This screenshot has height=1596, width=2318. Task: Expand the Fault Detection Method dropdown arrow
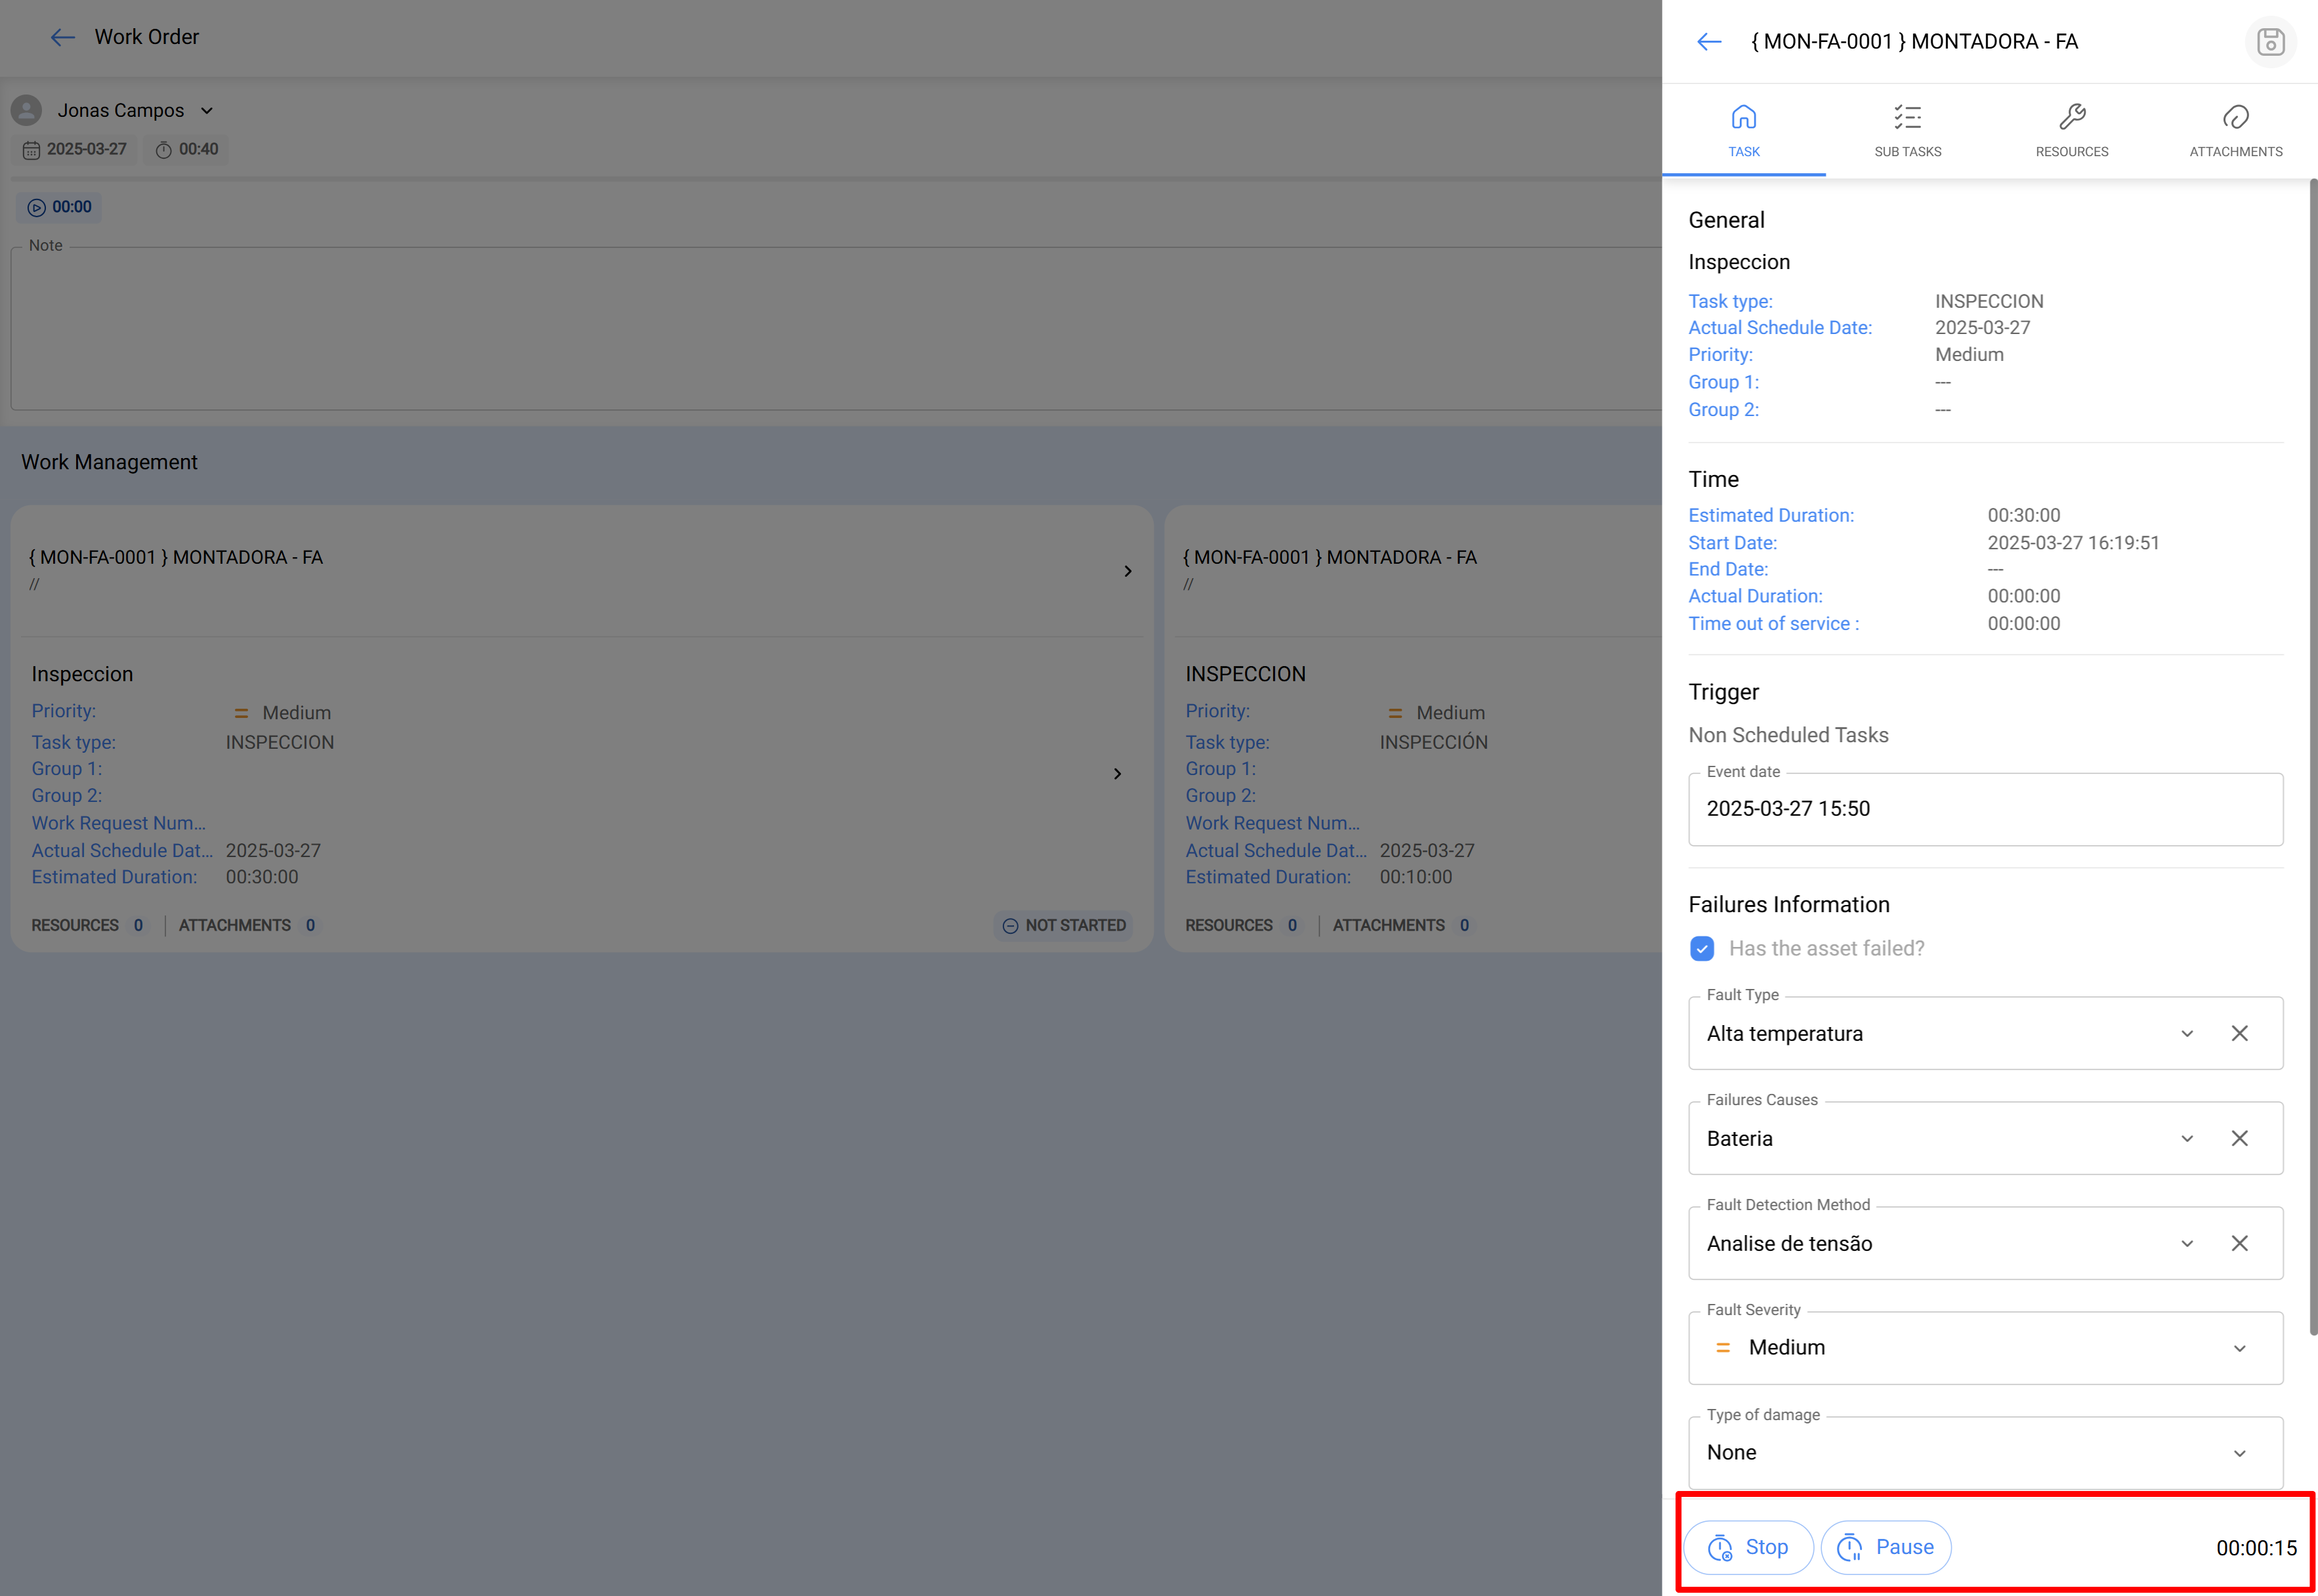point(2187,1244)
